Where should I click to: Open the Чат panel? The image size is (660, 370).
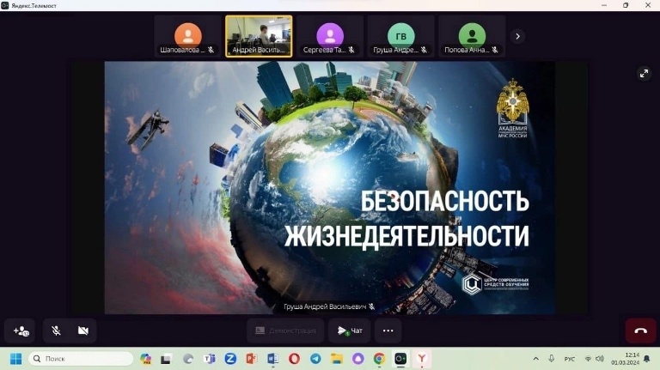(350, 331)
